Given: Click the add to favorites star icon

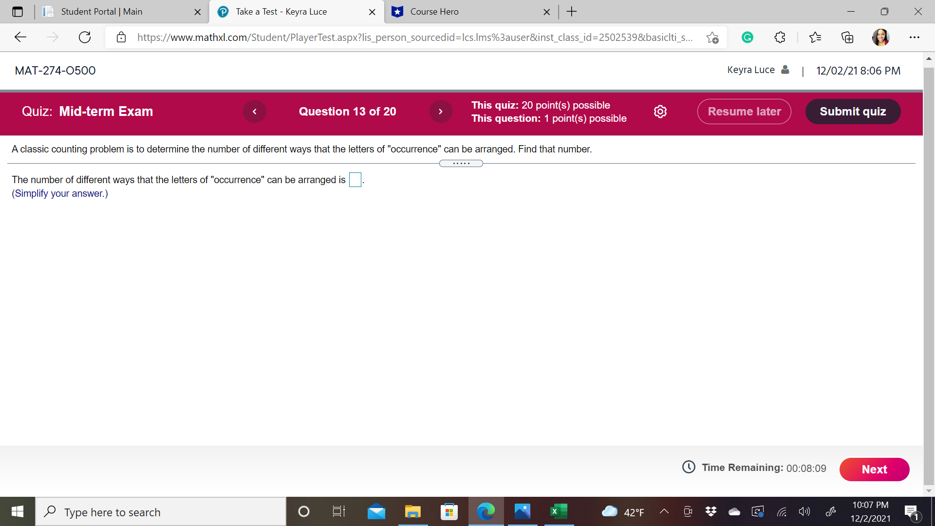Looking at the screenshot, I should click(712, 37).
